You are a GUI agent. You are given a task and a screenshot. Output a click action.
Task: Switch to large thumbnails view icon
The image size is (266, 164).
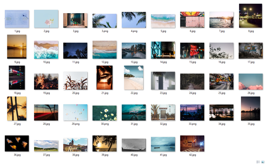pos(263,162)
